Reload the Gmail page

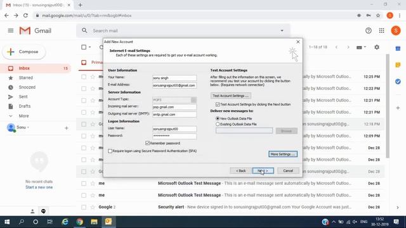pos(25,15)
